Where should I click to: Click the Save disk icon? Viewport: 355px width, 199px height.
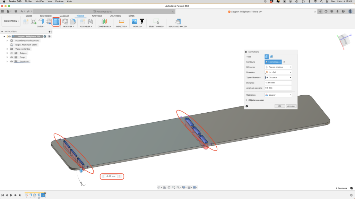coord(16,11)
